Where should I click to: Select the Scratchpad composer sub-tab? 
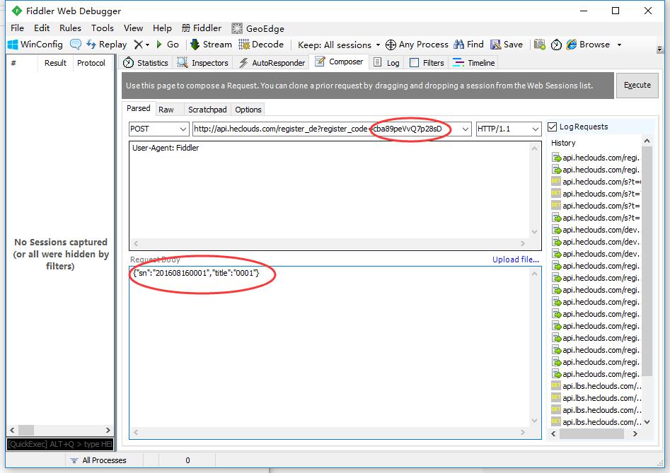pos(207,110)
